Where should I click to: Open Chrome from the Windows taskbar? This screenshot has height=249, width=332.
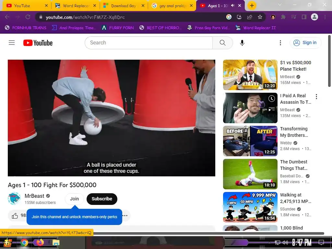24,243
